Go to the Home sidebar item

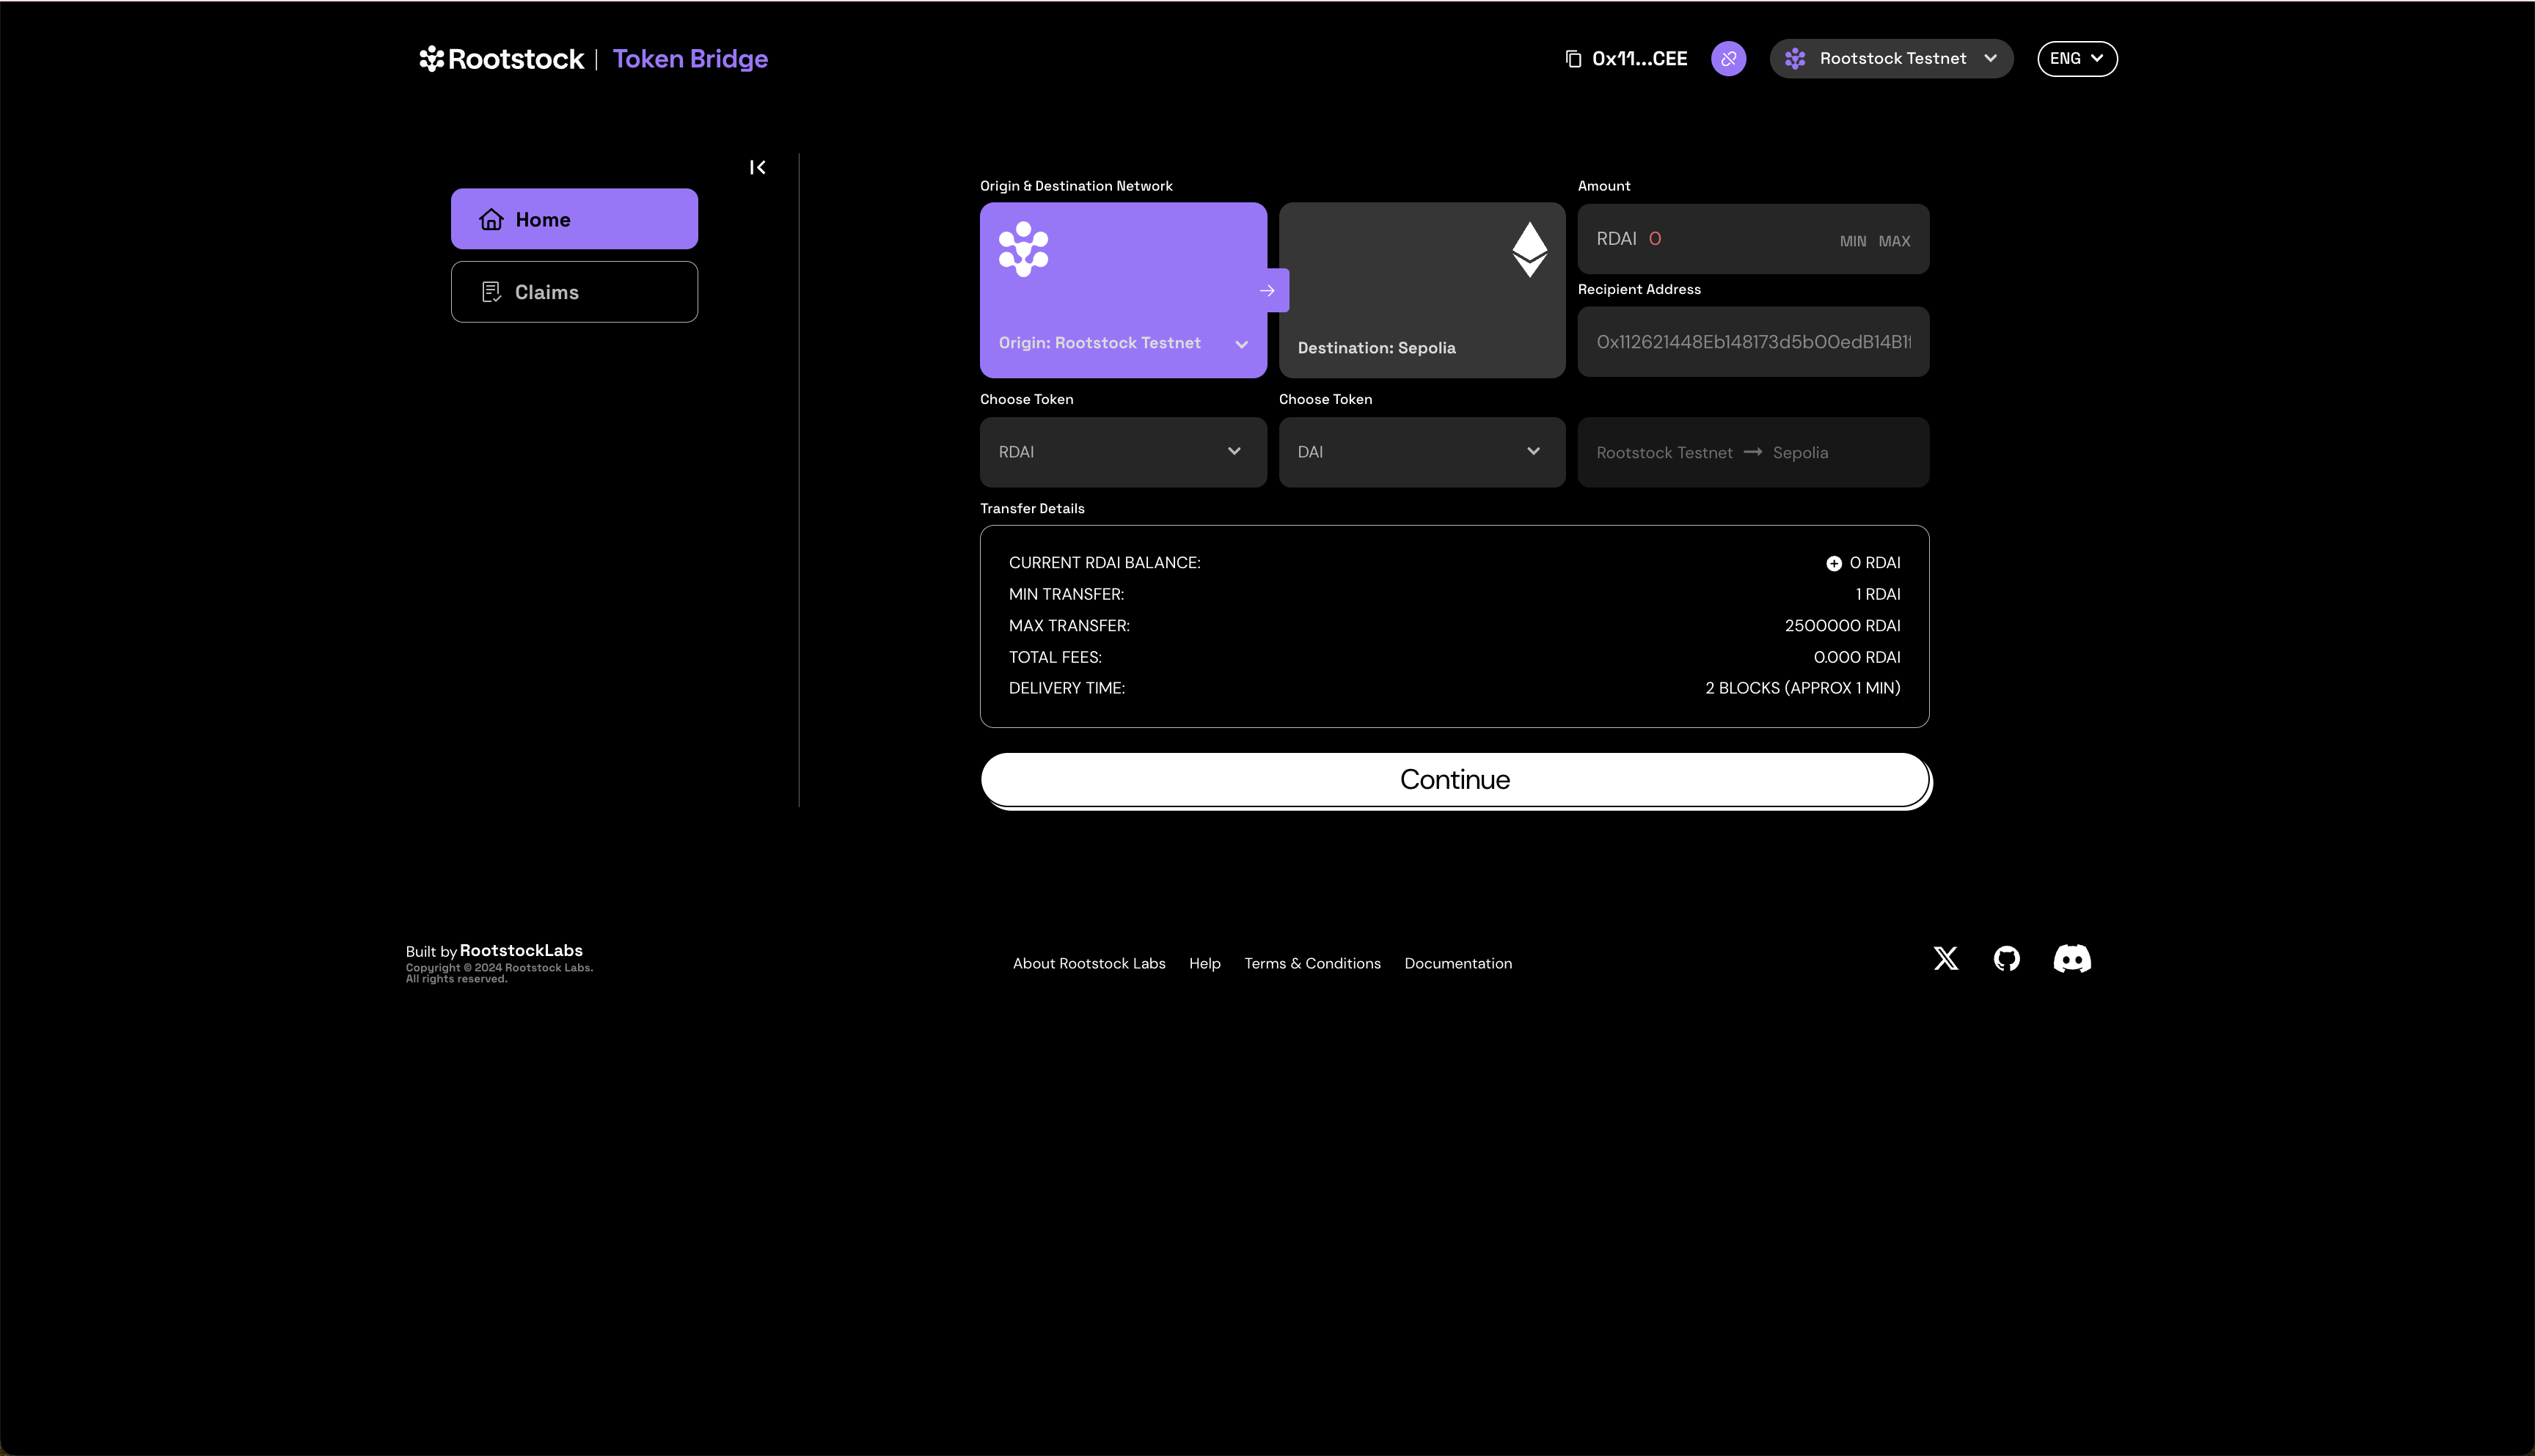tap(574, 219)
